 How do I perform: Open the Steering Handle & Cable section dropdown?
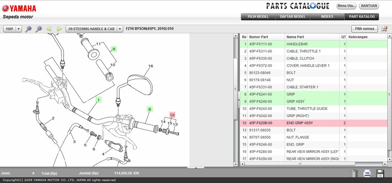click(120, 29)
